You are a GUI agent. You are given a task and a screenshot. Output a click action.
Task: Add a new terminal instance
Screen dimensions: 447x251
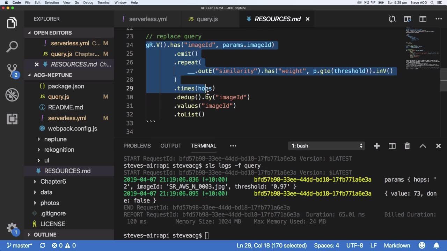[x=376, y=146]
